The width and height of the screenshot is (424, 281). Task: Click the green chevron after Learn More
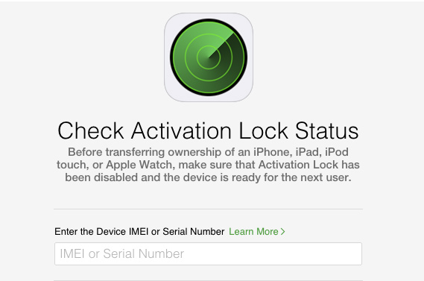tap(282, 232)
